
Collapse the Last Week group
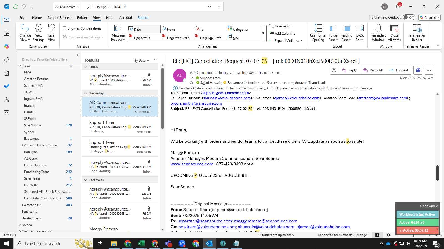[x=86, y=180]
